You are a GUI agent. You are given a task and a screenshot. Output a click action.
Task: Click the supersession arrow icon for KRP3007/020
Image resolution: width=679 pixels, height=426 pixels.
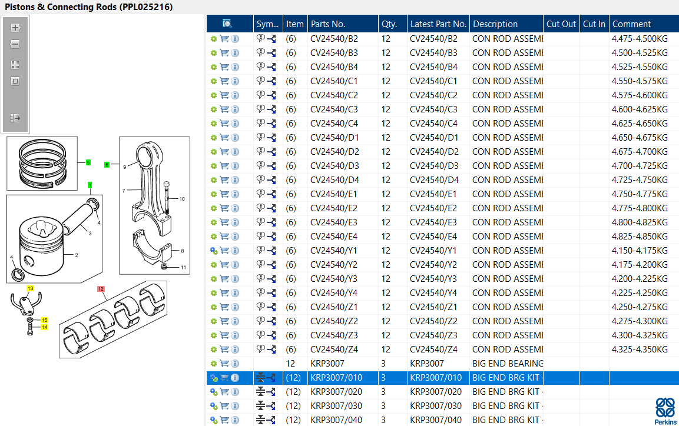(x=271, y=392)
